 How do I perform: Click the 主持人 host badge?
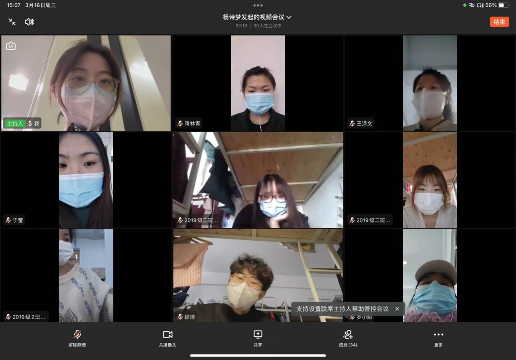(x=15, y=124)
